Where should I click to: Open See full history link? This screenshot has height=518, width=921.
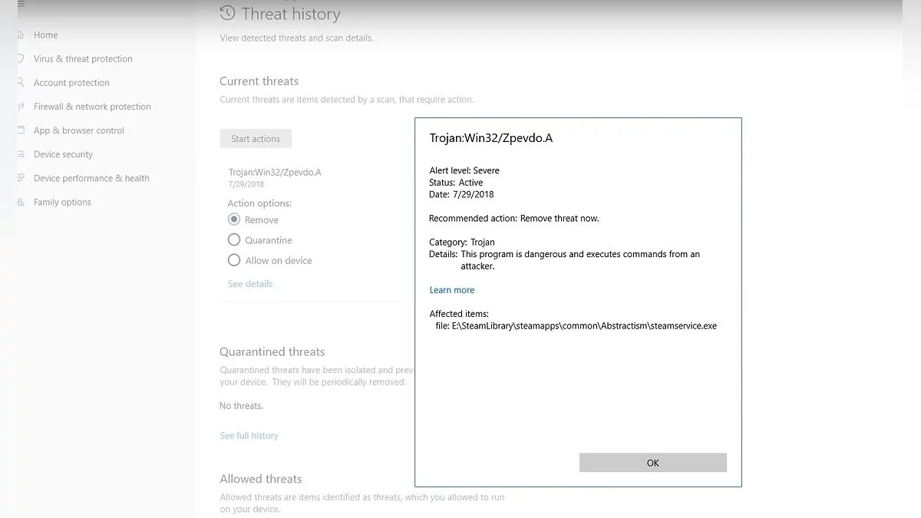coord(249,436)
